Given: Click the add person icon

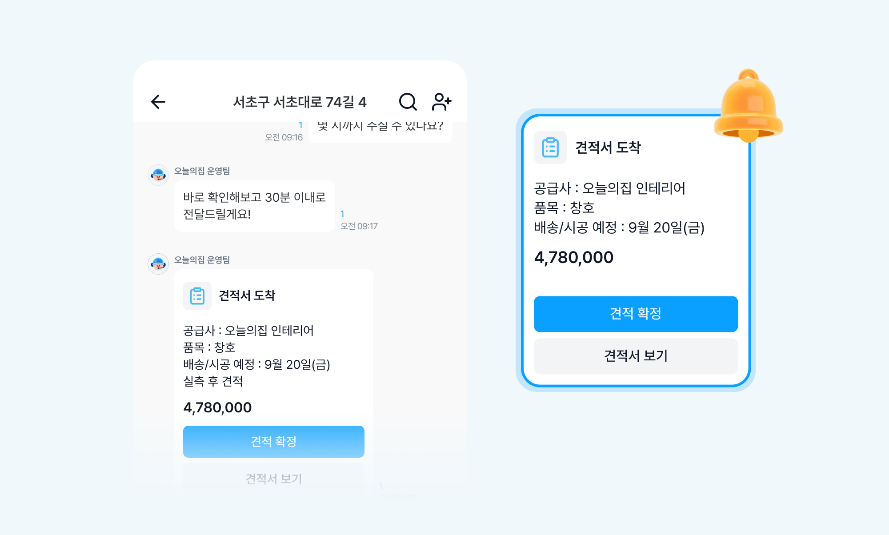Looking at the screenshot, I should point(441,102).
